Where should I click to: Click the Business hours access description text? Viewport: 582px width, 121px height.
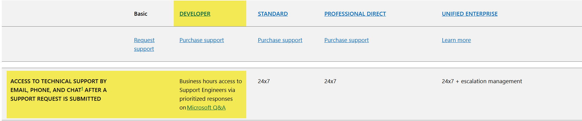pyautogui.click(x=211, y=94)
